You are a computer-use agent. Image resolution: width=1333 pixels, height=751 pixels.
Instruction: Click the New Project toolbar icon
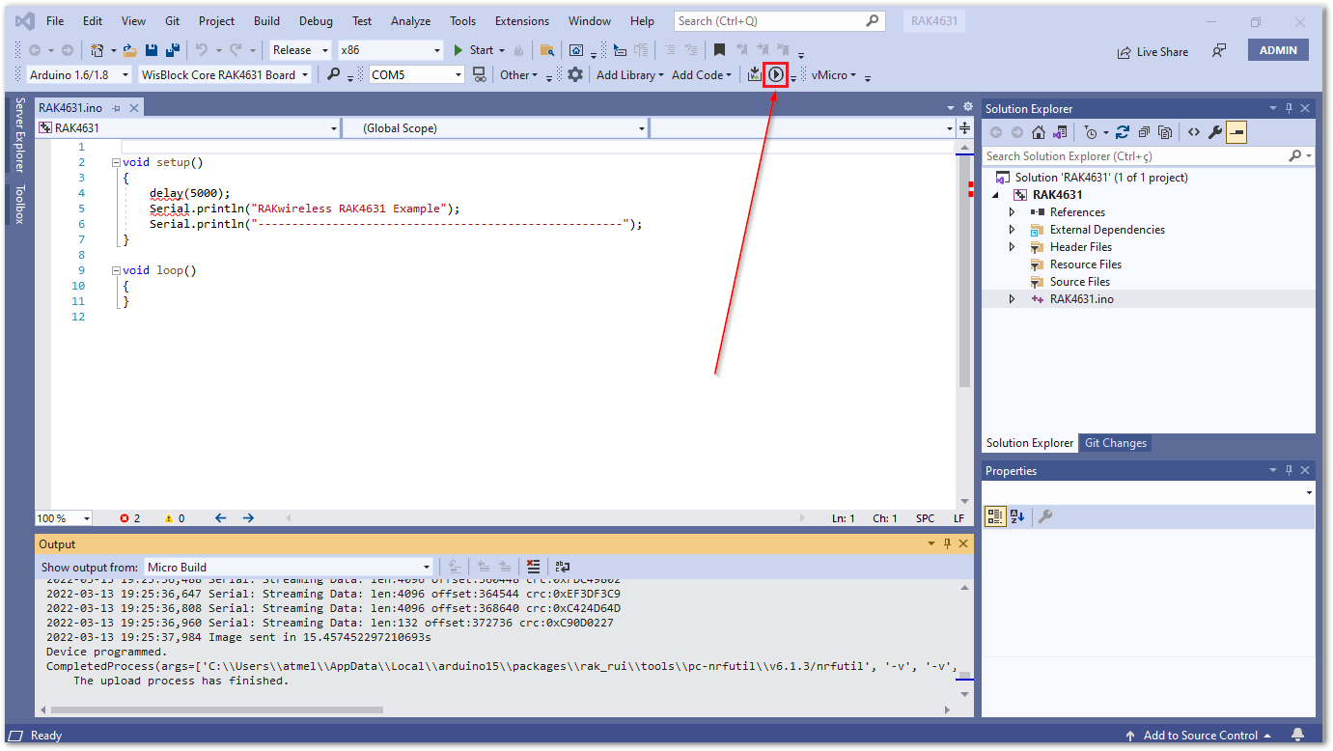coord(97,50)
